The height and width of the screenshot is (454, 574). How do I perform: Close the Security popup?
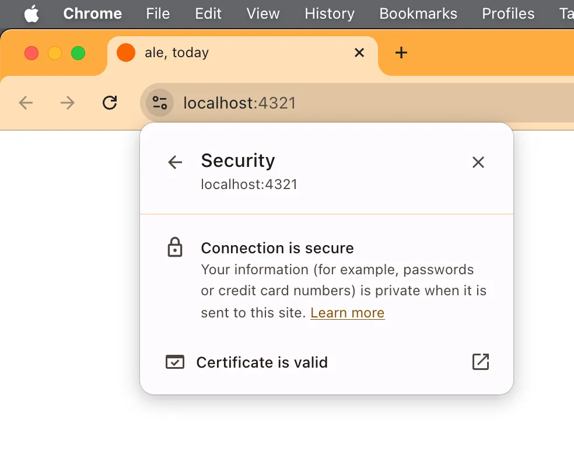[478, 162]
